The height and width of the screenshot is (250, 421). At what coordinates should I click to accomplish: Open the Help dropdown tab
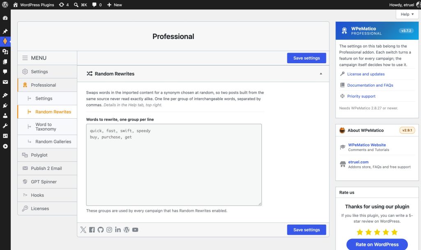click(x=407, y=14)
